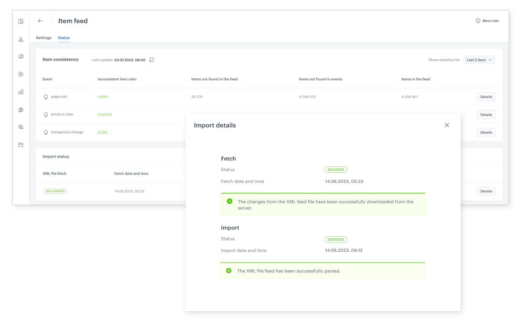Select the user profile icon in sidebar
Viewport: 522px width, 327px height.
tap(21, 39)
